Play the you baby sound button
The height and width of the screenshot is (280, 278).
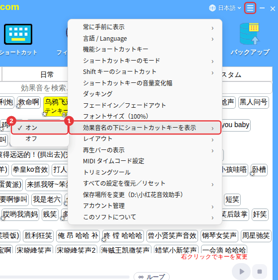click(236, 125)
